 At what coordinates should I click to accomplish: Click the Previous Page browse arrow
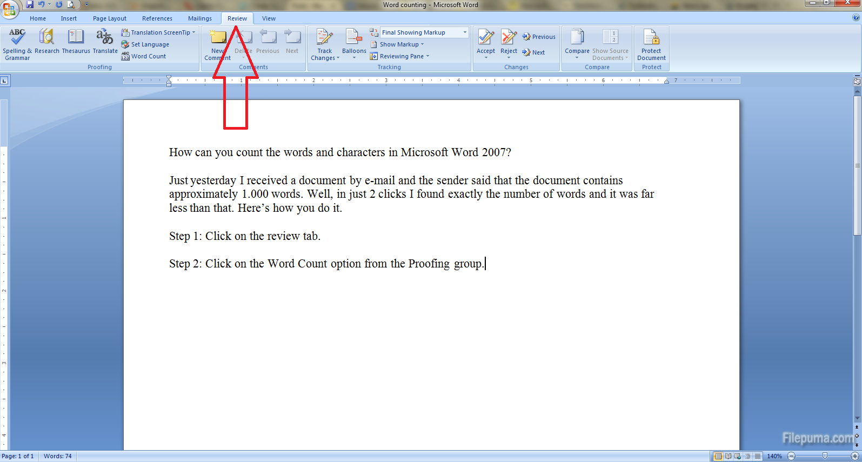857,427
